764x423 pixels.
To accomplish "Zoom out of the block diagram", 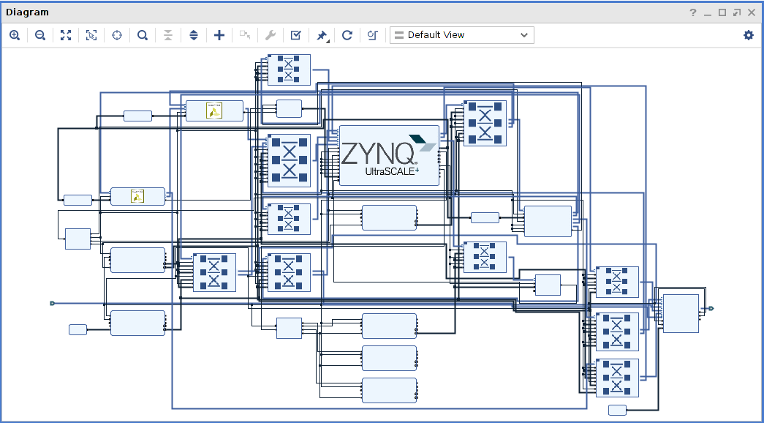I will (40, 35).
